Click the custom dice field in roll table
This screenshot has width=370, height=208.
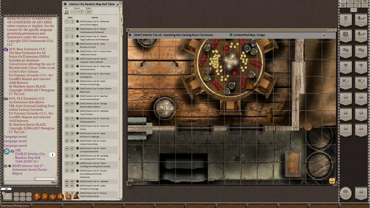pyautogui.click(x=74, y=12)
